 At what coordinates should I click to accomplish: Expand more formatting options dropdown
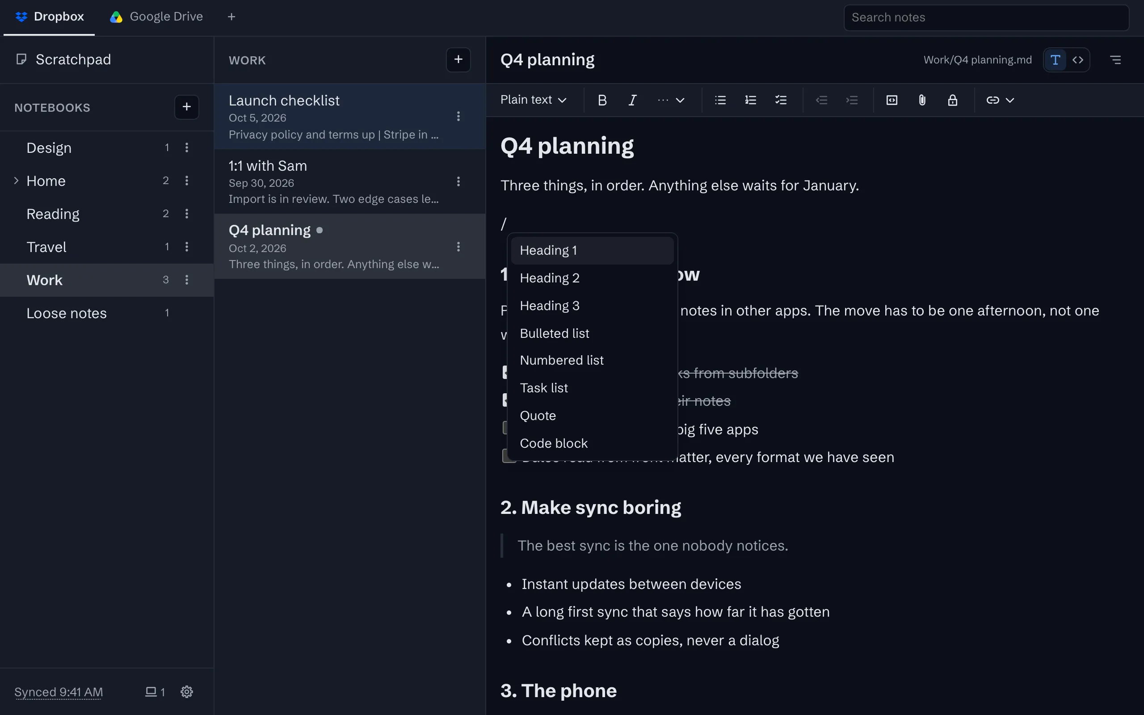671,100
